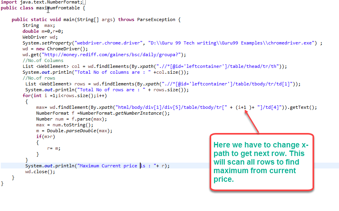Click the highlighted 'Maximum Current price' println line
Screen dimensions: 339x211
pyautogui.click(x=97, y=166)
